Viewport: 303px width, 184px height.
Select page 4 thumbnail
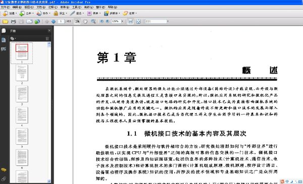(22, 115)
